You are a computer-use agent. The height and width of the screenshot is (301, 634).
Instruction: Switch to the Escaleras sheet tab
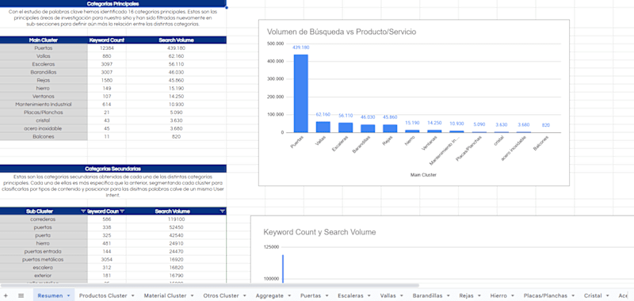[350, 295]
